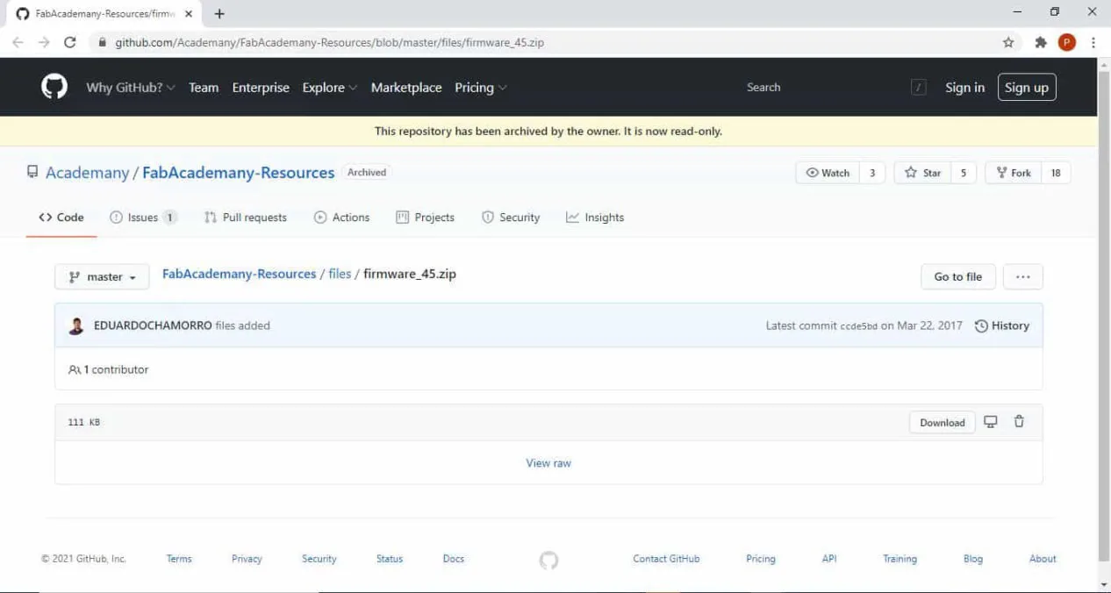Open the footer Terms link
Screen dimensions: 1111x593
(179, 559)
